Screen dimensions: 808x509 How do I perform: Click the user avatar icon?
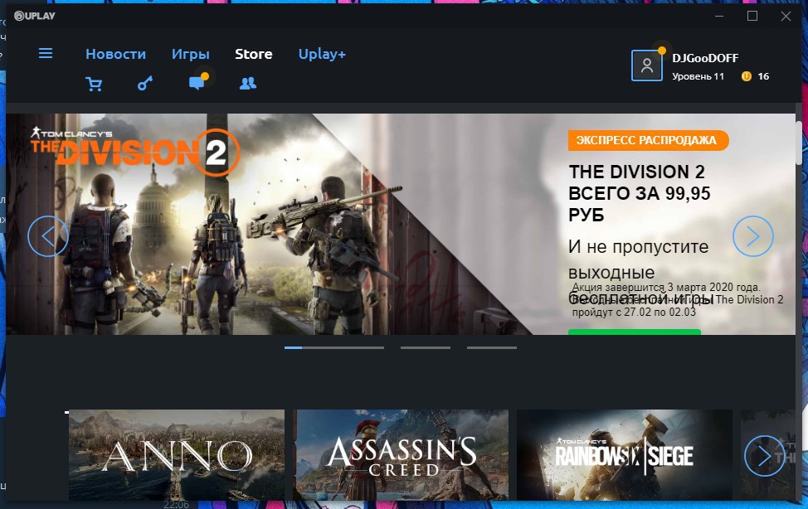point(647,65)
